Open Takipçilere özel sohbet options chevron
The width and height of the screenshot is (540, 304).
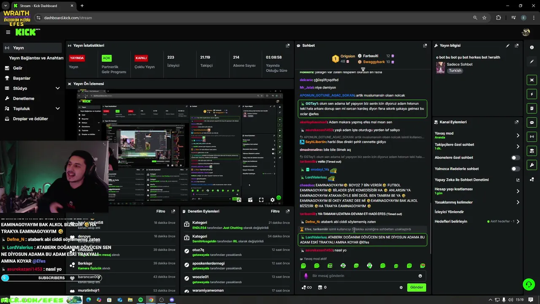(x=518, y=147)
